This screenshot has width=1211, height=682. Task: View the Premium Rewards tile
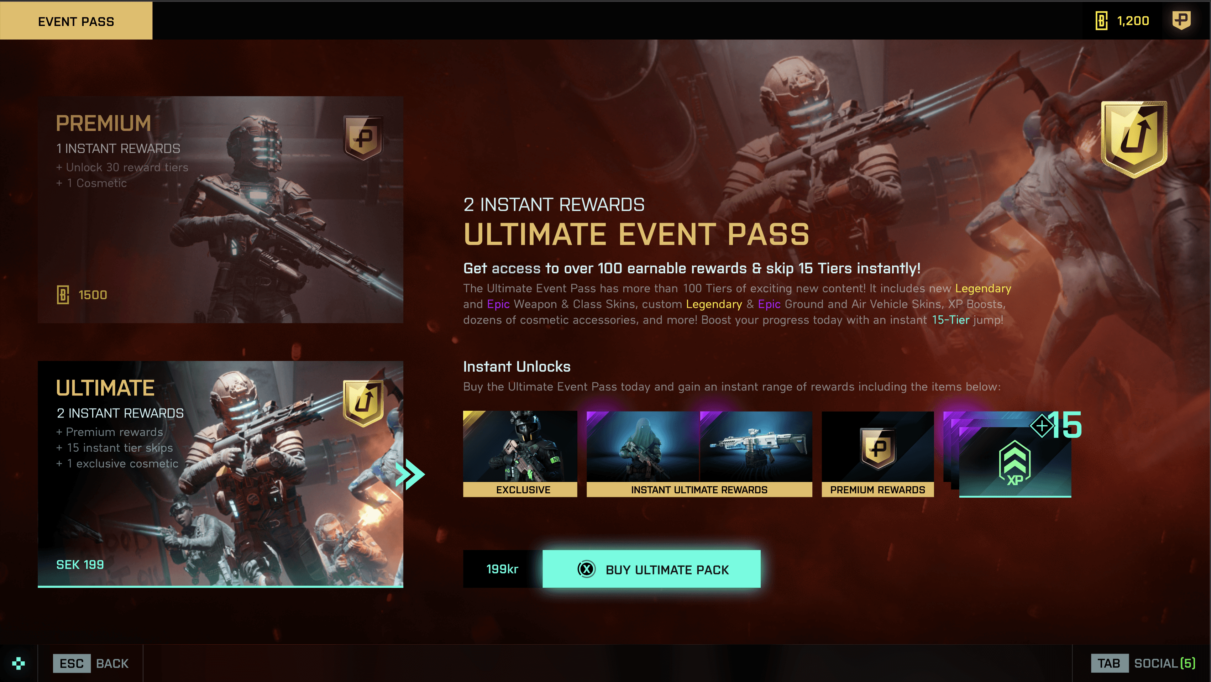(x=878, y=454)
